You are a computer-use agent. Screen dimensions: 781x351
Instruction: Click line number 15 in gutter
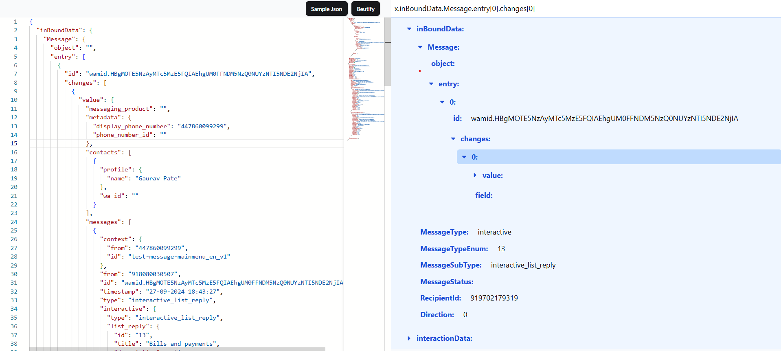pos(14,143)
